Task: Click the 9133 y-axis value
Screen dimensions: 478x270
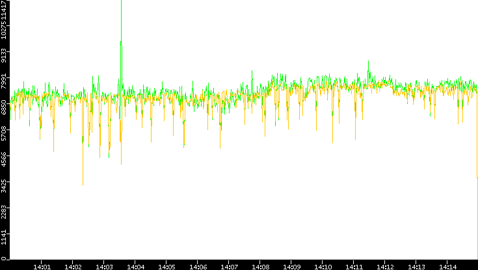Action: coord(3,55)
